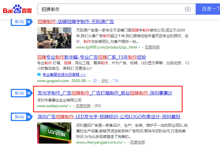Click the 第2名 rank badge
This screenshot has height=147, width=220.
22,22
